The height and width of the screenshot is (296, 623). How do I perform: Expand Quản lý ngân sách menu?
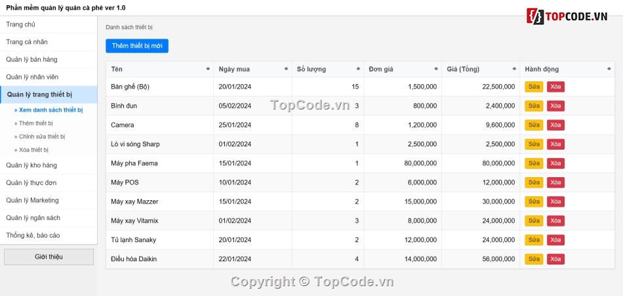[49, 218]
